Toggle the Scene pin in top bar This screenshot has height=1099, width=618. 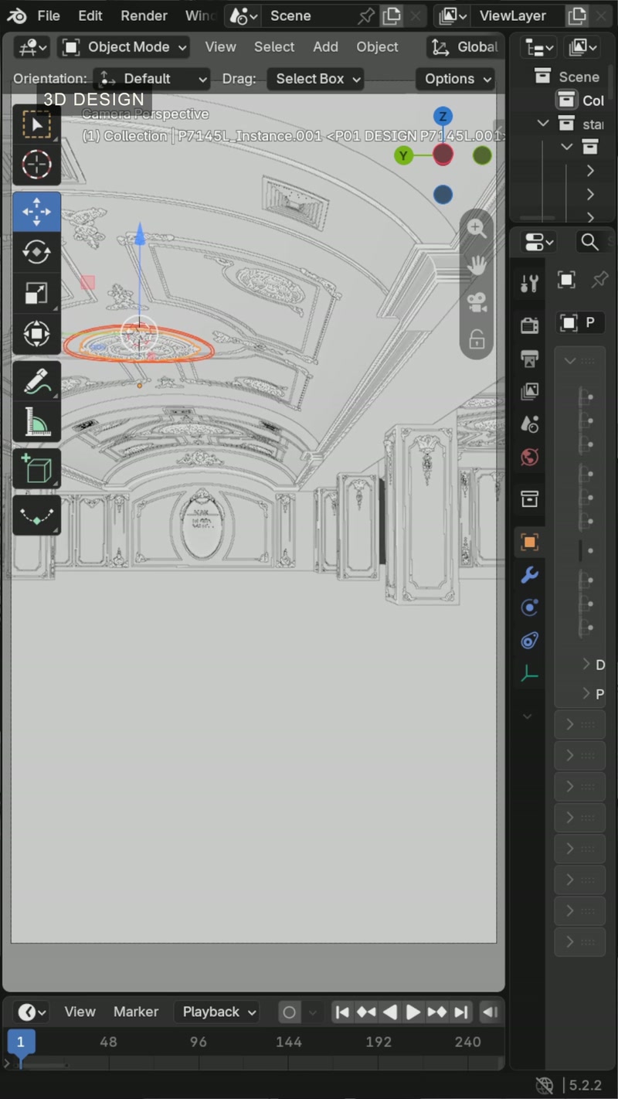(x=366, y=15)
